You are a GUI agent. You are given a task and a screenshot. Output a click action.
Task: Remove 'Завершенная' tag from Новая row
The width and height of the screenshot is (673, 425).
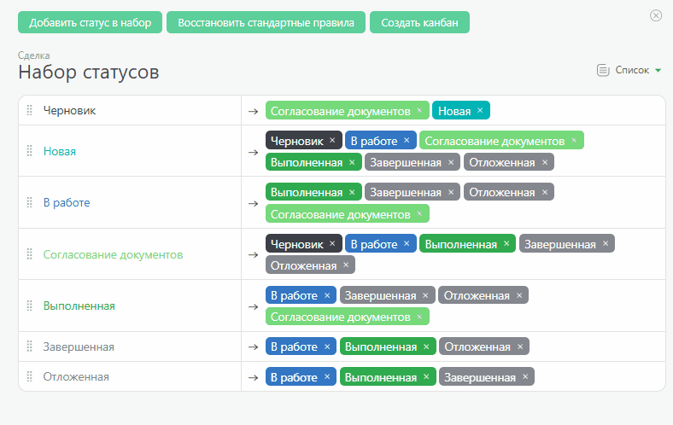pos(451,162)
